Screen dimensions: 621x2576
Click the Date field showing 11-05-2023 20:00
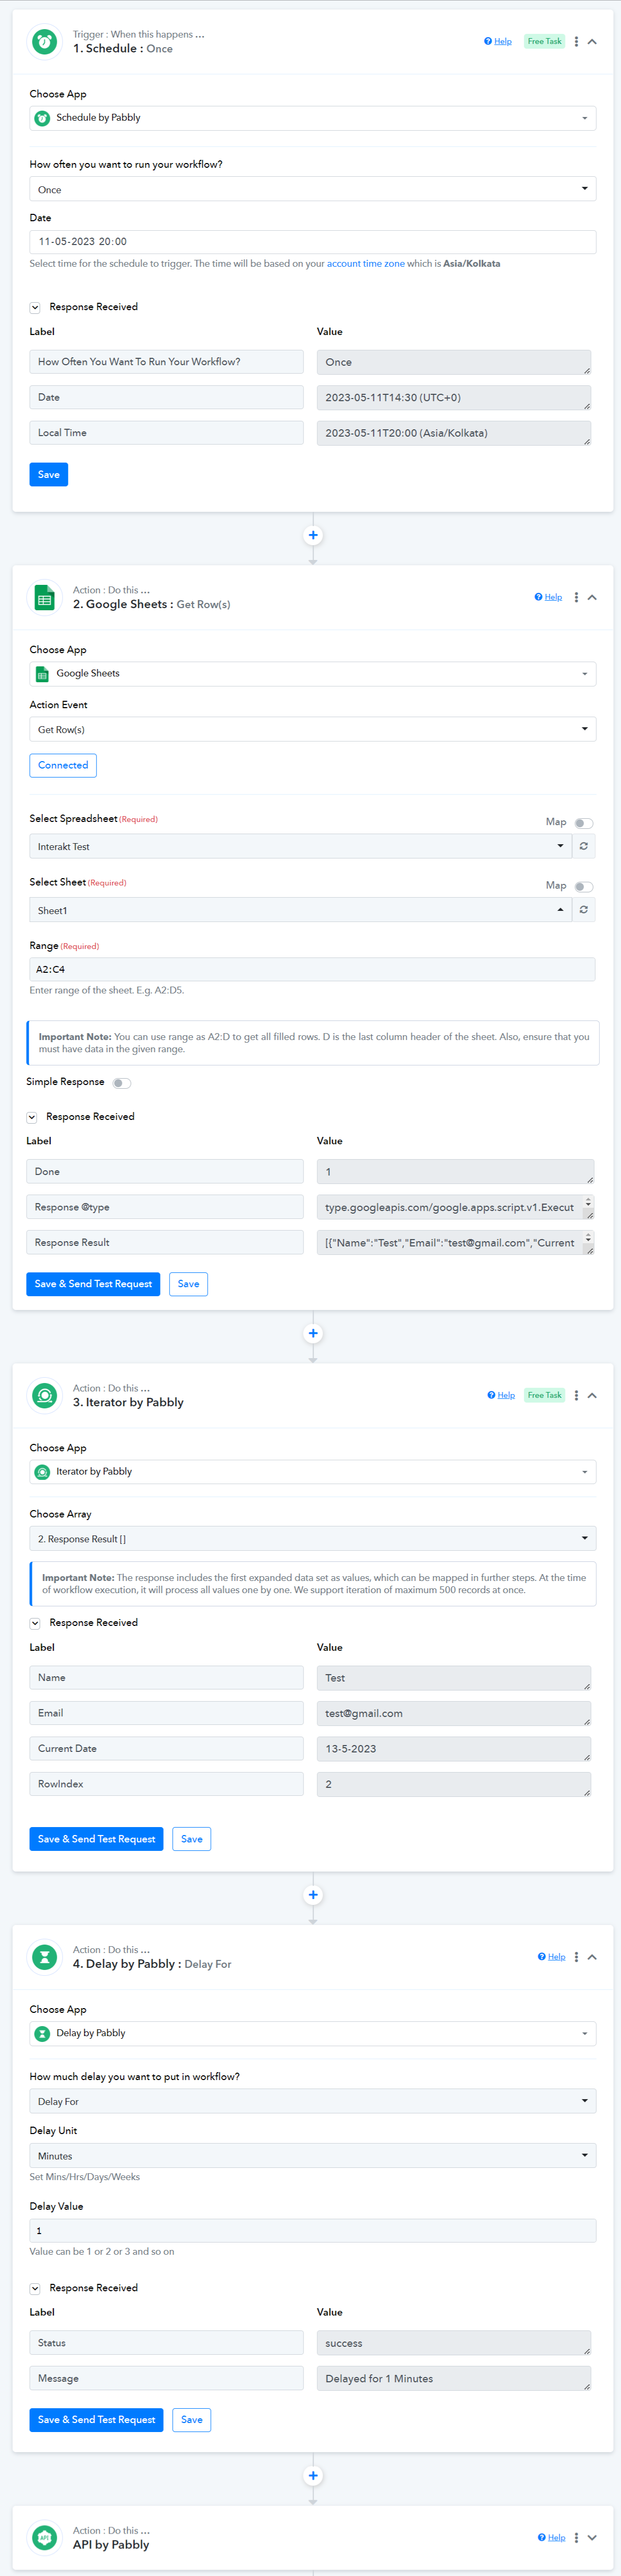pyautogui.click(x=313, y=242)
